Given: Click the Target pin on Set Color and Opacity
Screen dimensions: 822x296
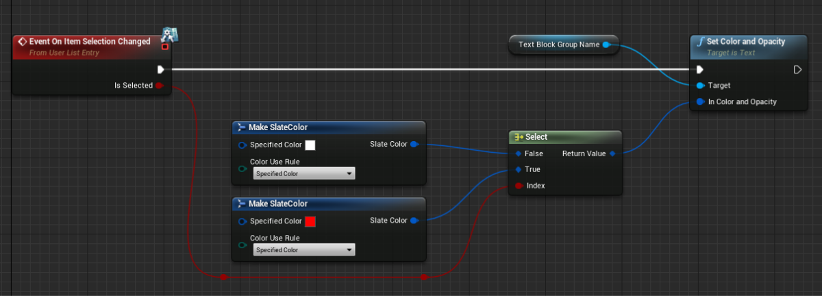Looking at the screenshot, I should click(x=699, y=86).
